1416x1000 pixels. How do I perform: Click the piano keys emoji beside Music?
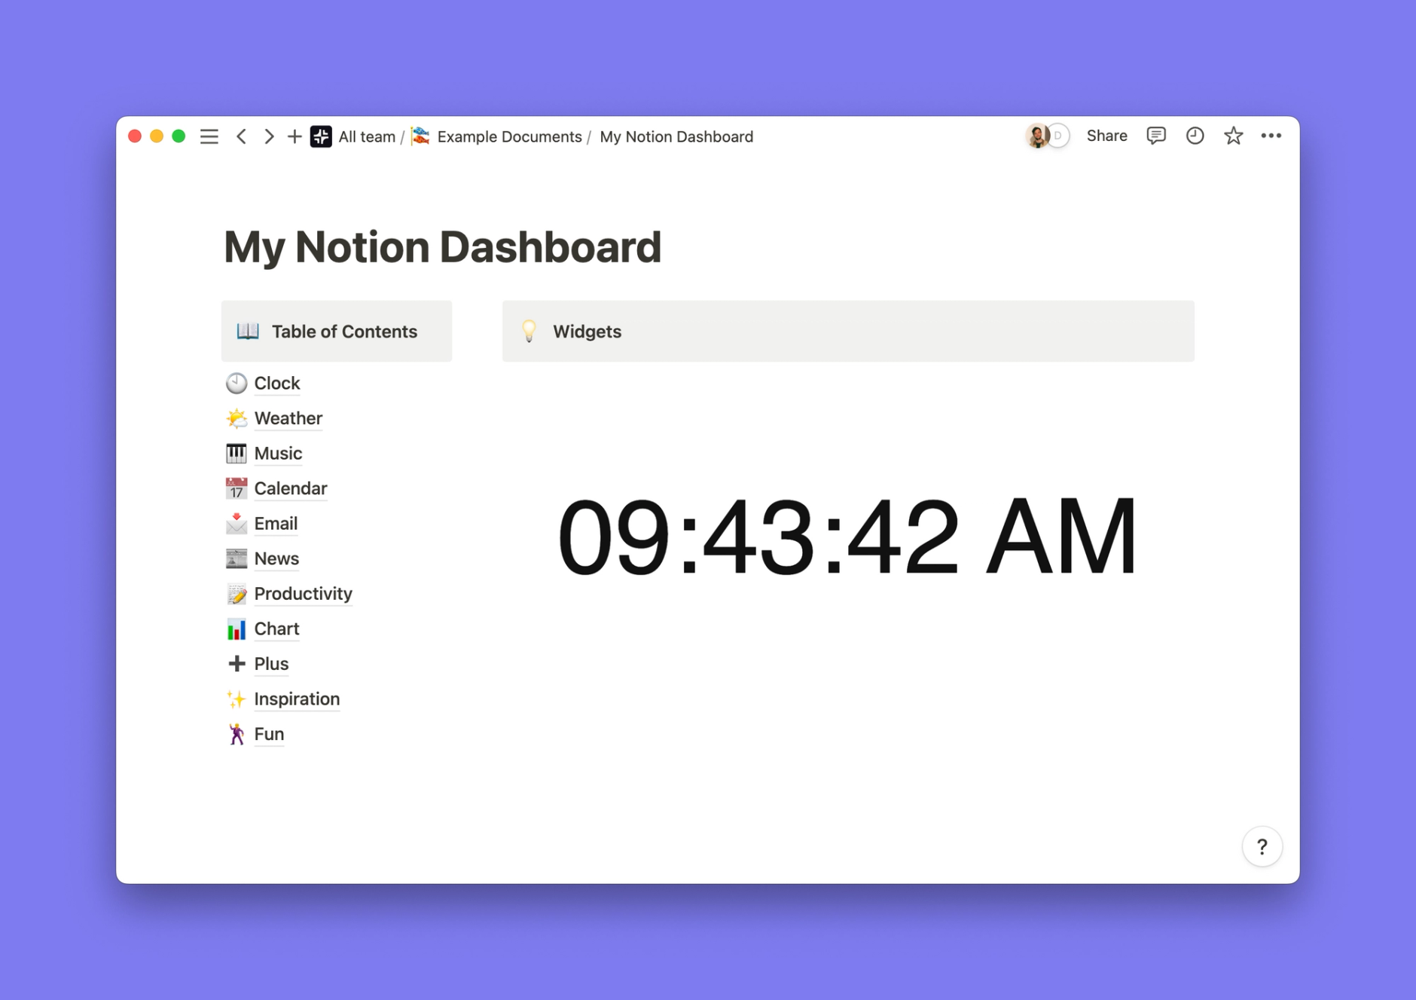pos(237,453)
